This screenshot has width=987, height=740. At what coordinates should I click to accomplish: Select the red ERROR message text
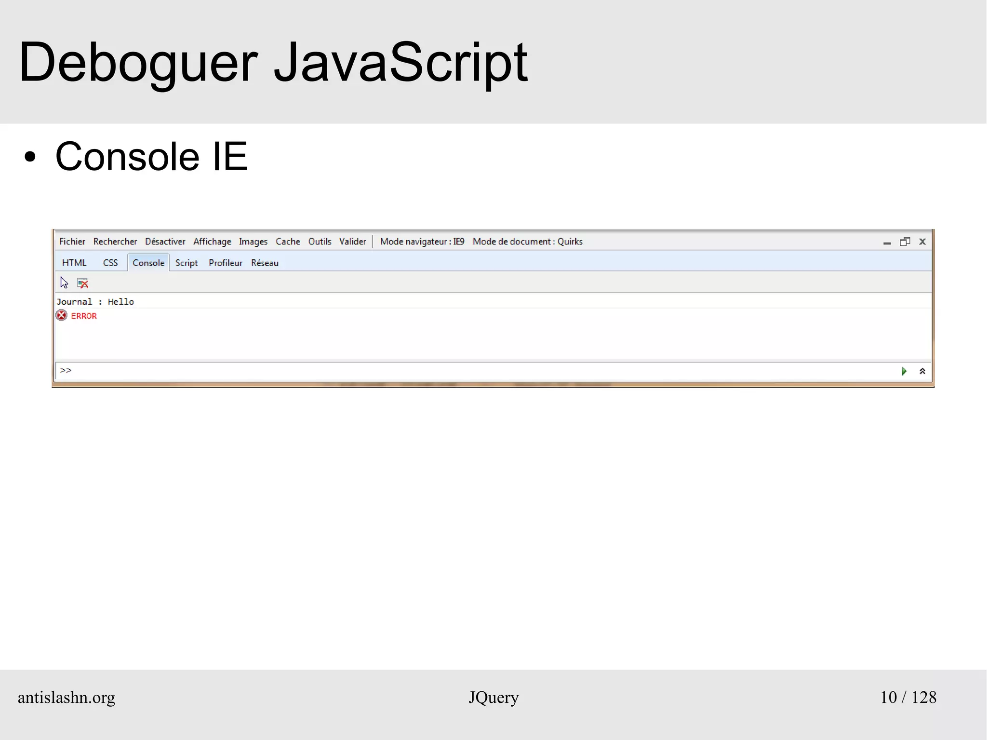coord(84,316)
